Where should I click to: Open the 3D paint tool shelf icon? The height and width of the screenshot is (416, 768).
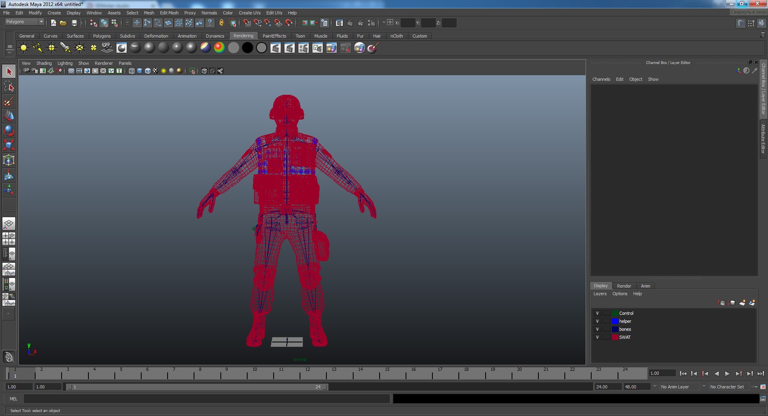(373, 48)
